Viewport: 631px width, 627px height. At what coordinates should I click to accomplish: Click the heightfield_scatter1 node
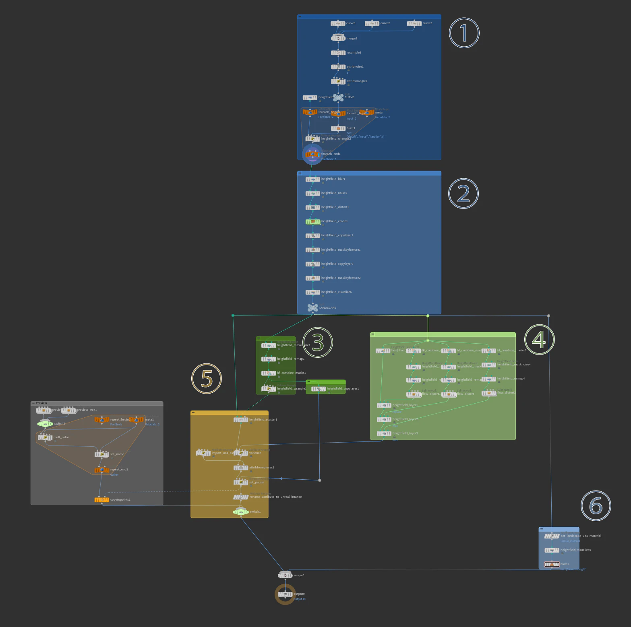pos(241,420)
